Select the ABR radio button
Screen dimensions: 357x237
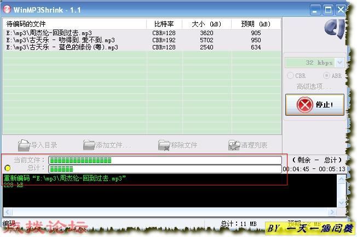(x=332, y=76)
